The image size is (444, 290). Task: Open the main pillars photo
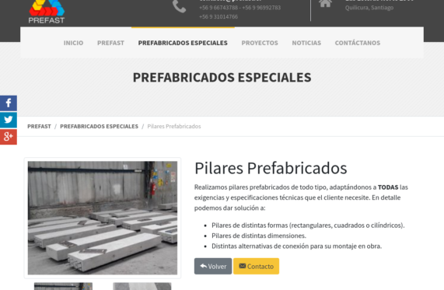click(x=103, y=218)
